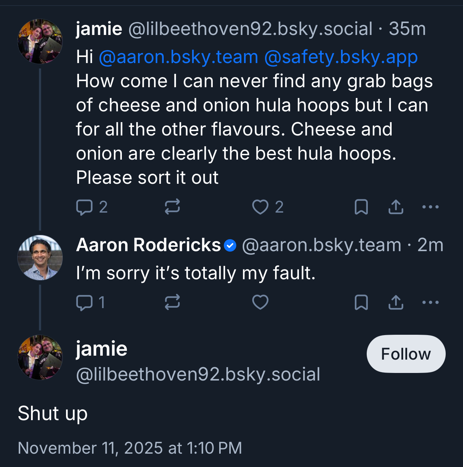Viewport: 463px width, 467px height.
Task: Share jamie's hula hoops post
Action: click(x=396, y=207)
